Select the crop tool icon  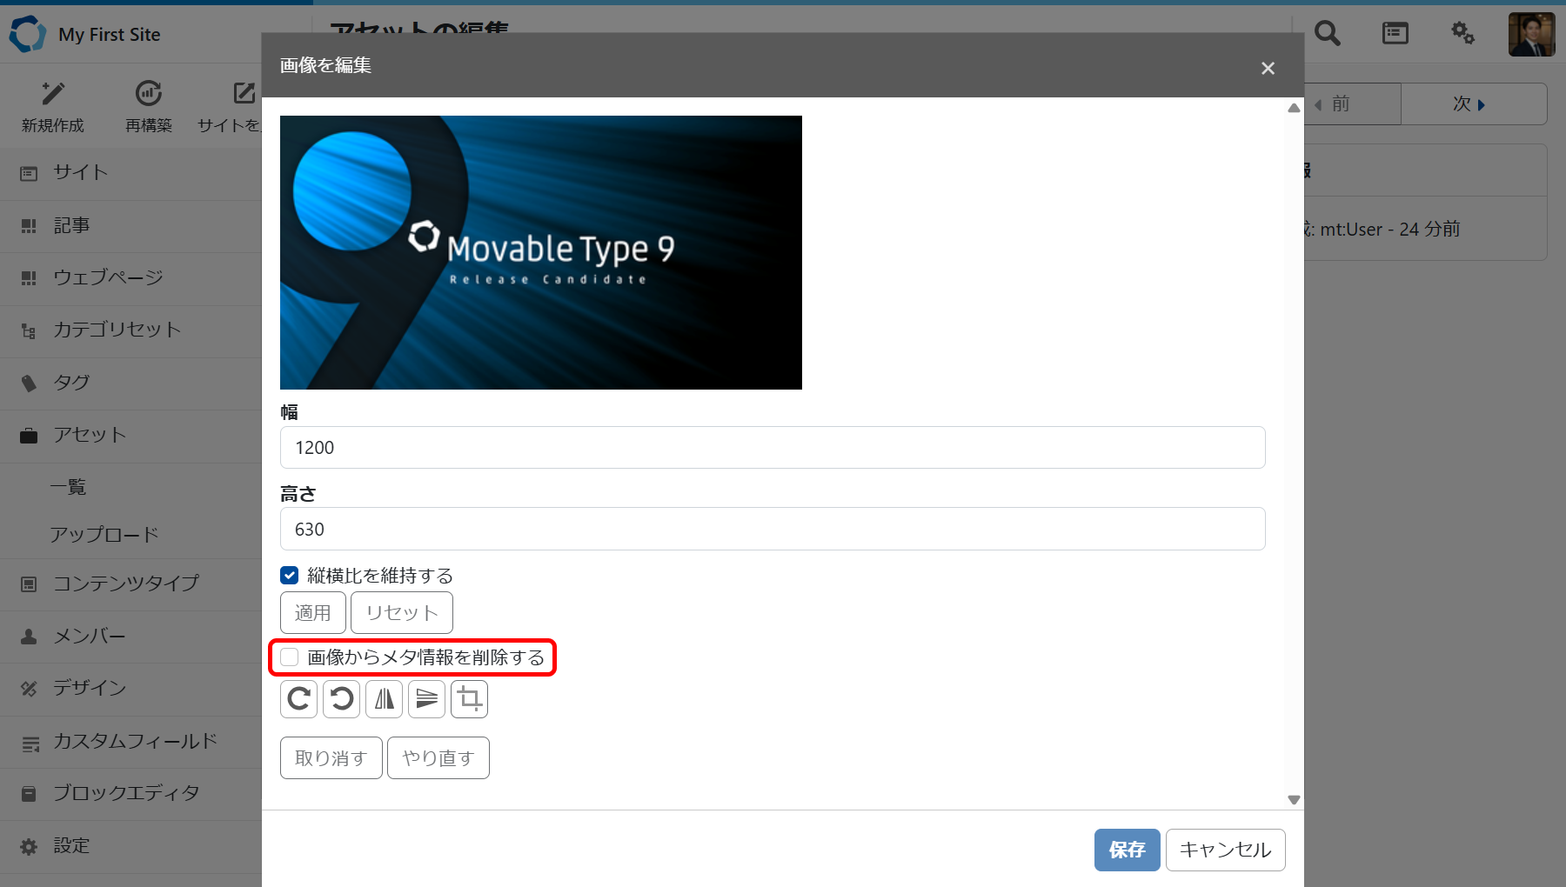tap(469, 699)
